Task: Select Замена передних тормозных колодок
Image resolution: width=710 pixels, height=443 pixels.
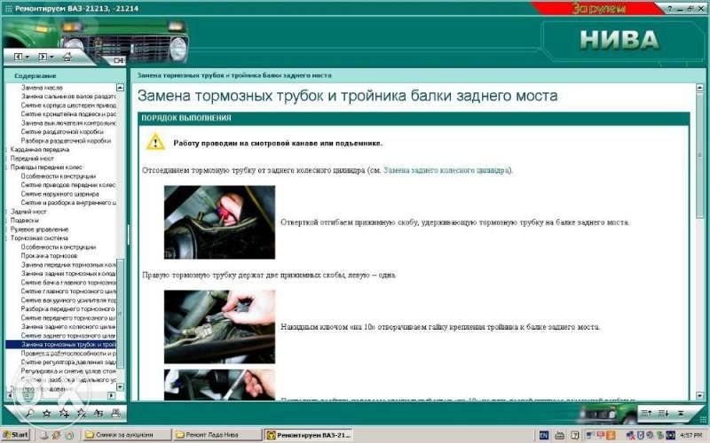Action: [x=68, y=265]
